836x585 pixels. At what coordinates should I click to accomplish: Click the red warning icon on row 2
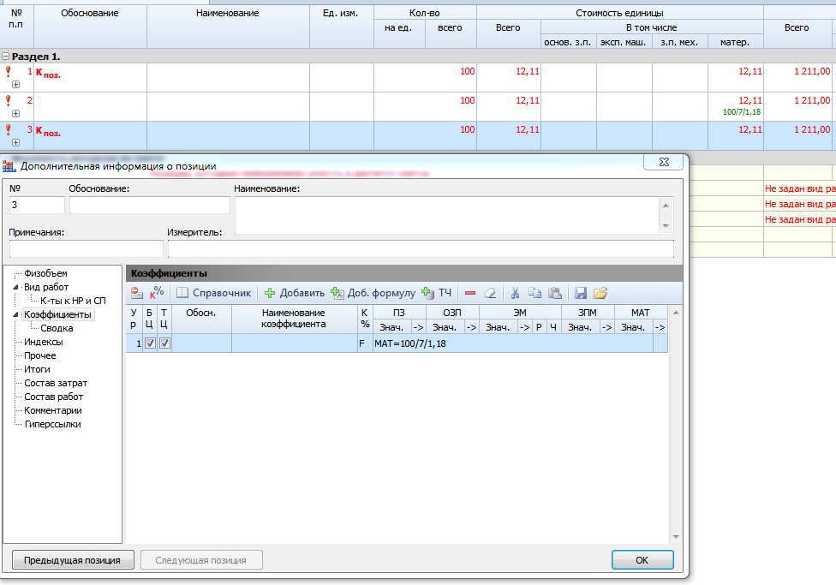click(x=8, y=100)
